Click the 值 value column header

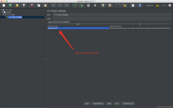pyautogui.click(x=140, y=24)
